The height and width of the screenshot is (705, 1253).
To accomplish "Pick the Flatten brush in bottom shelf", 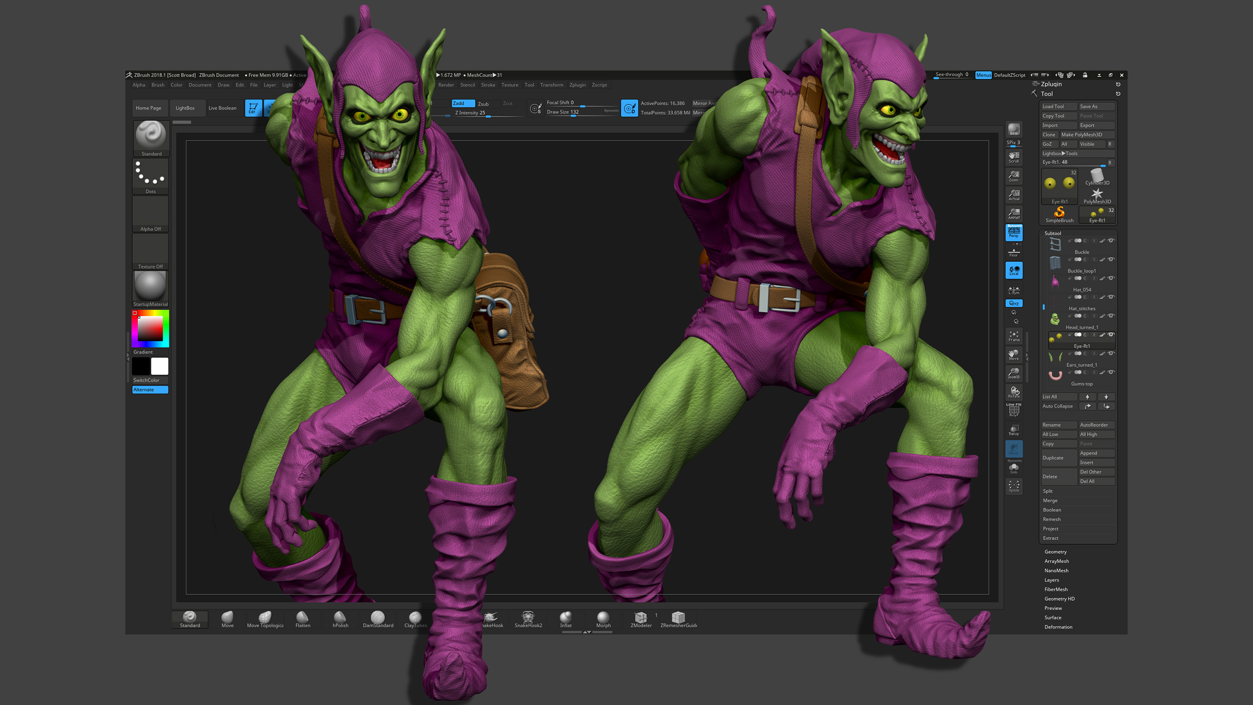I will tap(302, 619).
